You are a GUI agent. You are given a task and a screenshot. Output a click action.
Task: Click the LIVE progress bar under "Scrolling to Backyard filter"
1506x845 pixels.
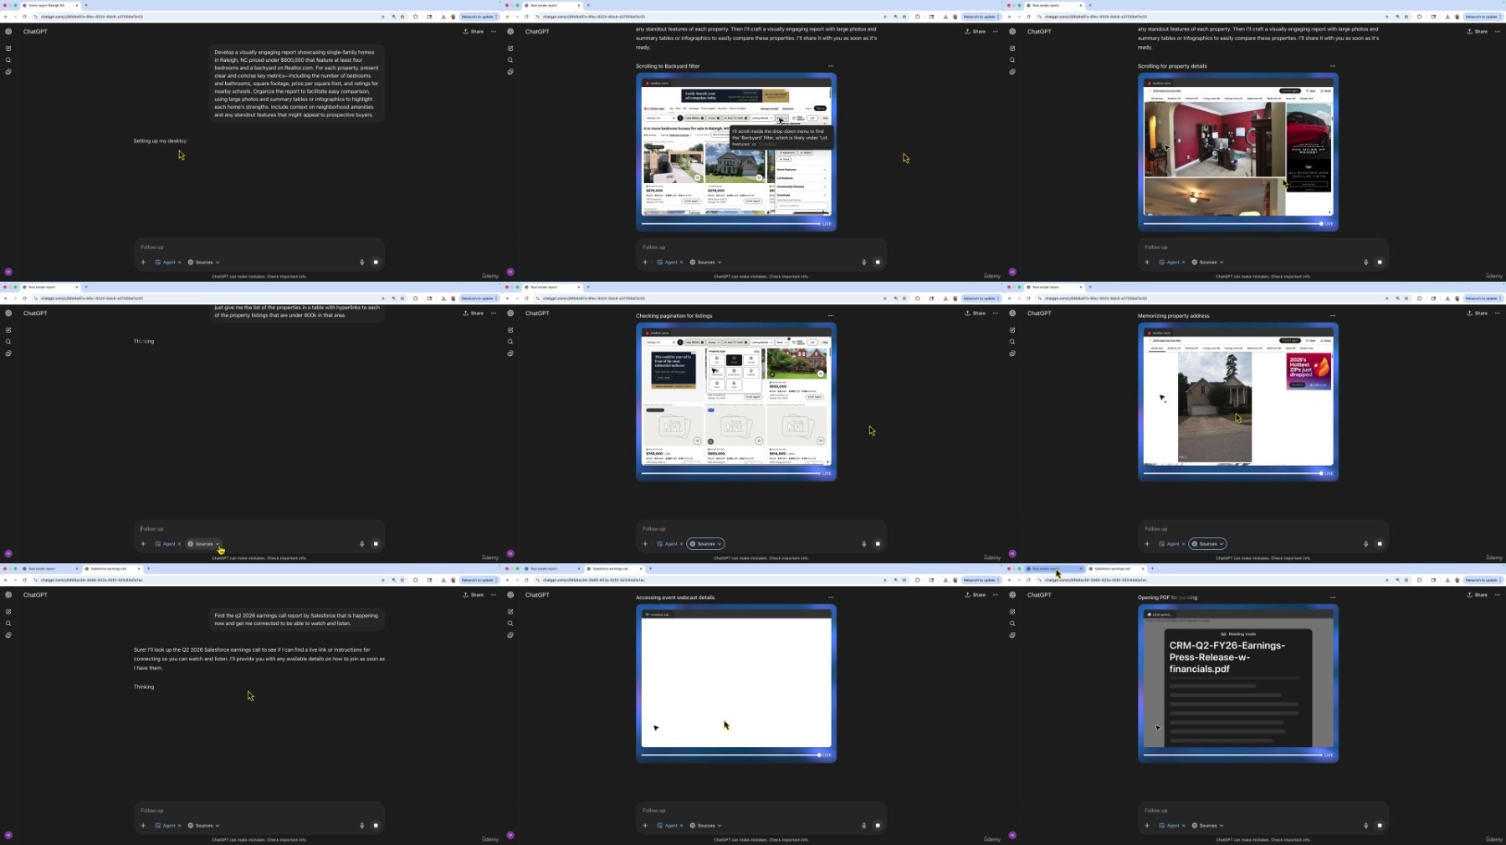pyautogui.click(x=730, y=223)
